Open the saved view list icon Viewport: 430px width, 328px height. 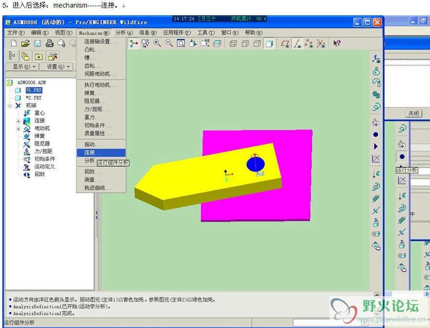[x=205, y=43]
